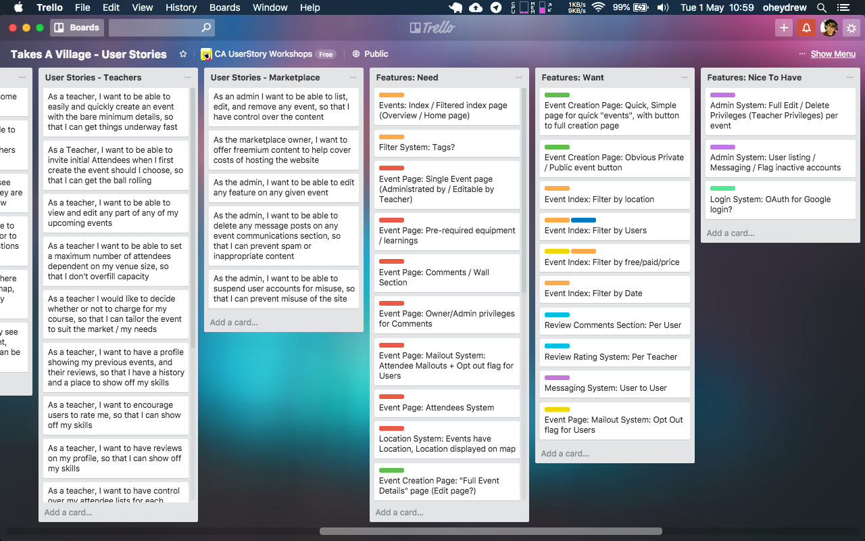Click the volume icon in menu bar

[662, 7]
